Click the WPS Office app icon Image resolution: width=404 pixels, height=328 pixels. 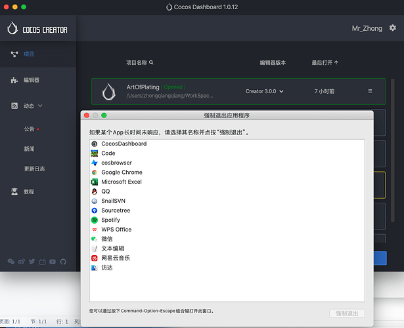pyautogui.click(x=95, y=230)
